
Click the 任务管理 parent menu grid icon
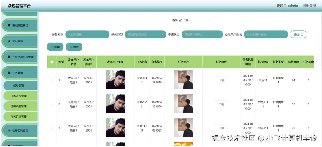coord(9,73)
